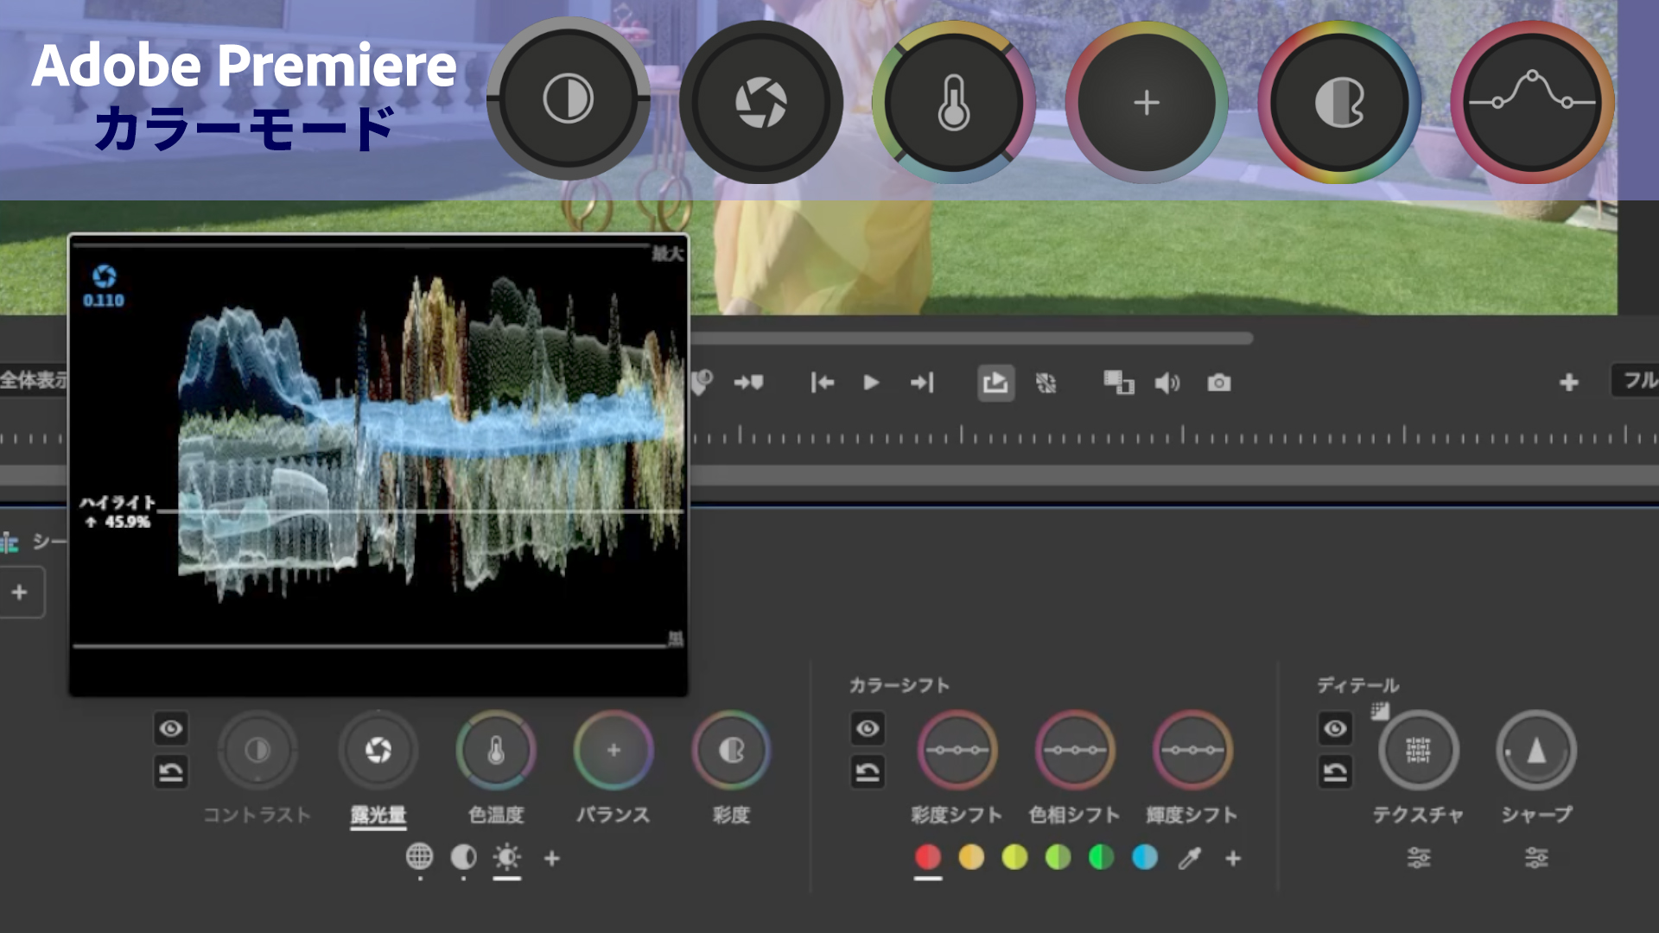This screenshot has width=1659, height=933.
Task: Pick the orange color shift swatch
Action: point(971,857)
